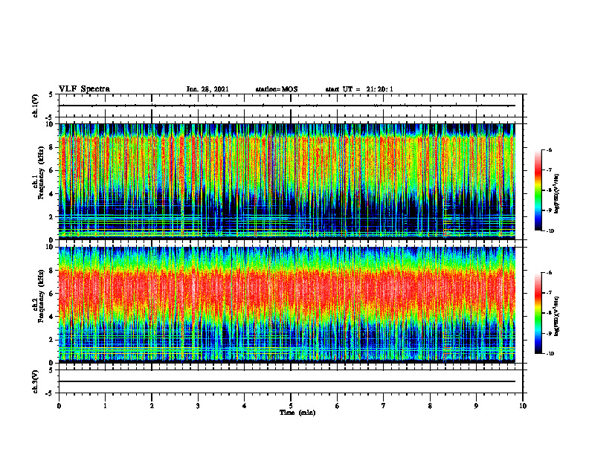Click the ch.3(V) waveform axis label
The image size is (589, 455).
[x=35, y=381]
